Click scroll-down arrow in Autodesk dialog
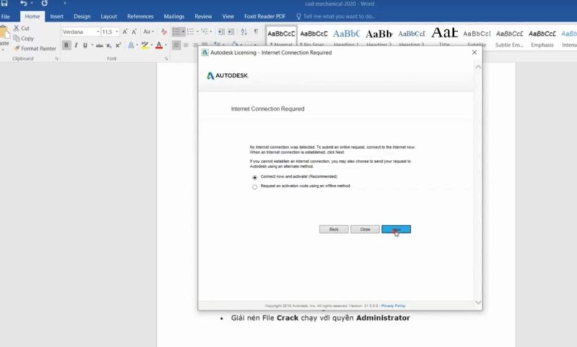Screen dimensions: 577x347 point(478,302)
